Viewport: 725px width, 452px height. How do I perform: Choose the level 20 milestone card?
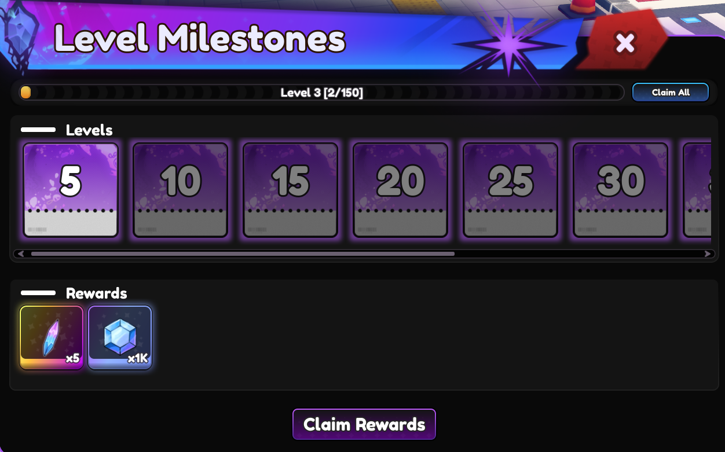click(401, 190)
